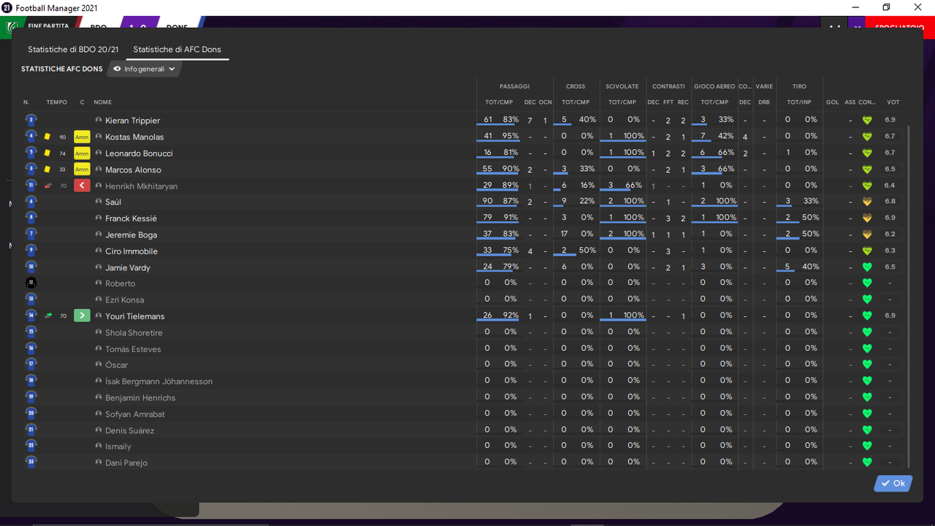Click the red substitution-off icon for Henrikh Mkhitaryan
Screen dimensions: 935x526
pyautogui.click(x=81, y=185)
